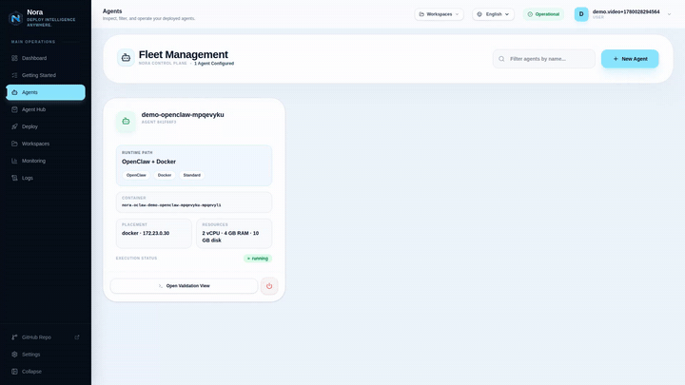
Task: Collapse the sidebar
Action: 46,372
